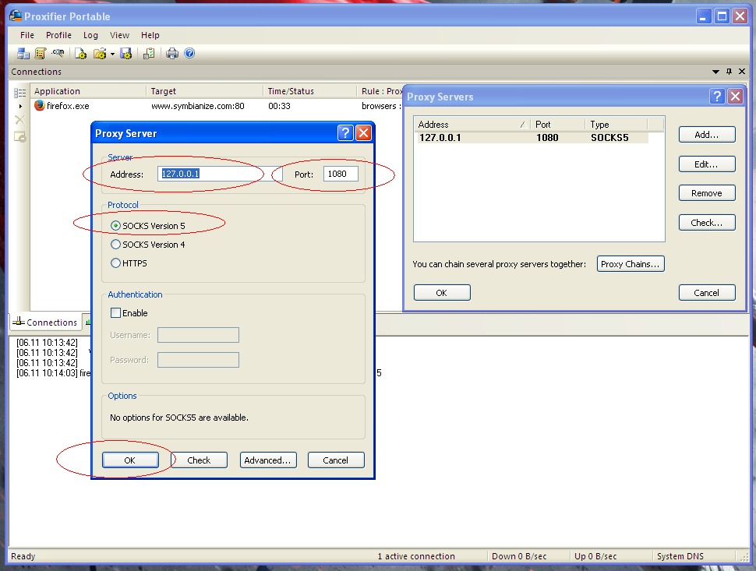This screenshot has width=756, height=571.
Task: Click the Print toolbar icon
Action: coord(172,54)
